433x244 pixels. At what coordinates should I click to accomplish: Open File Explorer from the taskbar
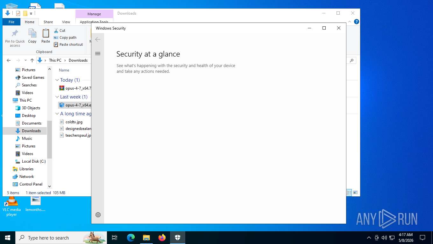coord(146,238)
